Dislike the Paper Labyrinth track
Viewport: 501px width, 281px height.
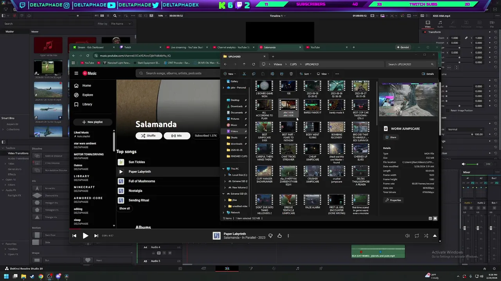pos(270,236)
